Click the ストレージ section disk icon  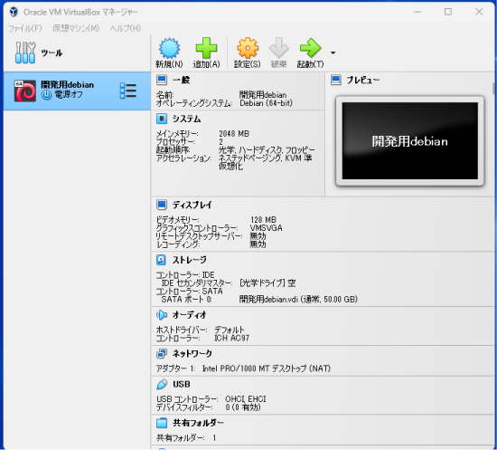click(162, 260)
